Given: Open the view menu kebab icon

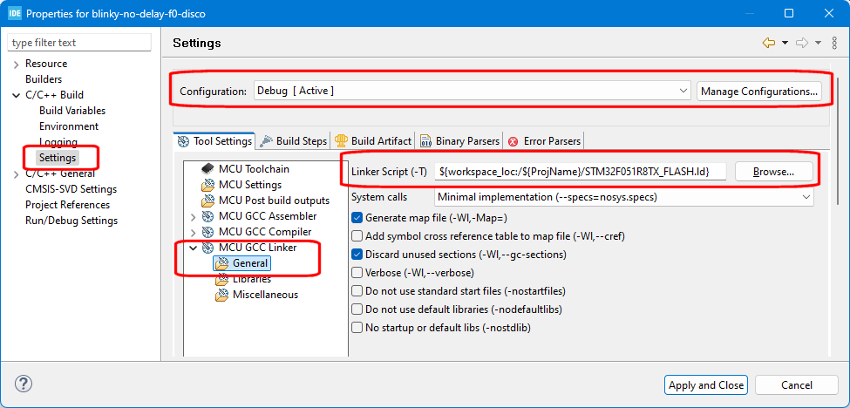Looking at the screenshot, I should pos(834,43).
